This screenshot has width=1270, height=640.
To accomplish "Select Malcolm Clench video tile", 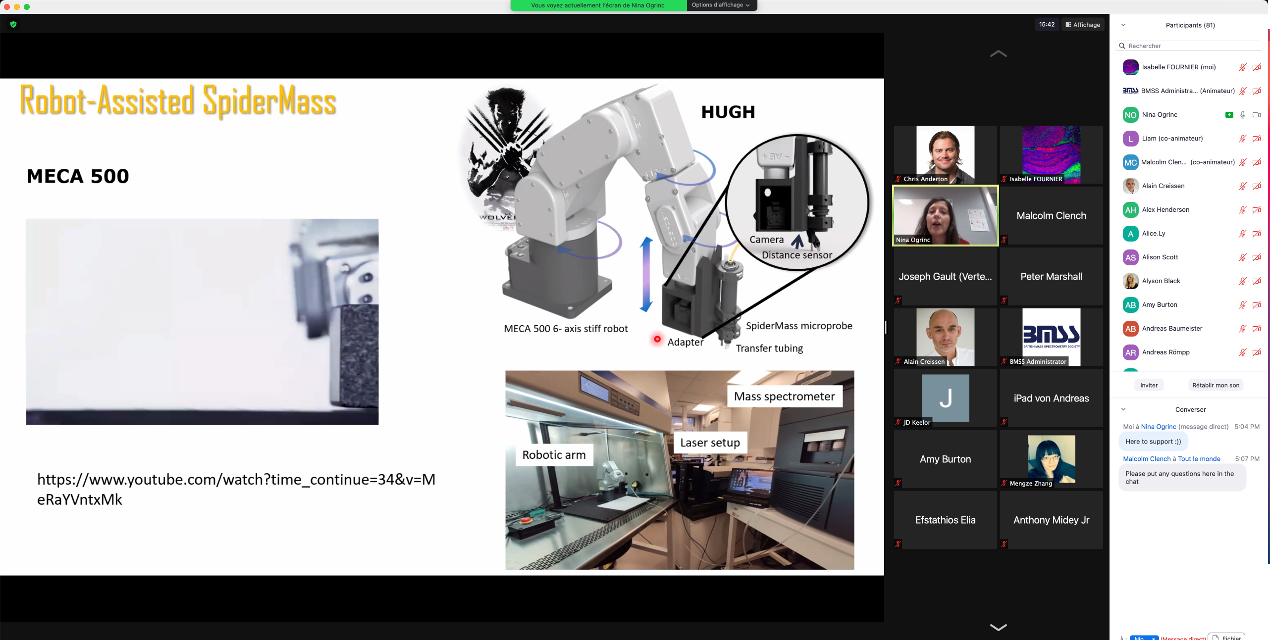I will tap(1051, 215).
